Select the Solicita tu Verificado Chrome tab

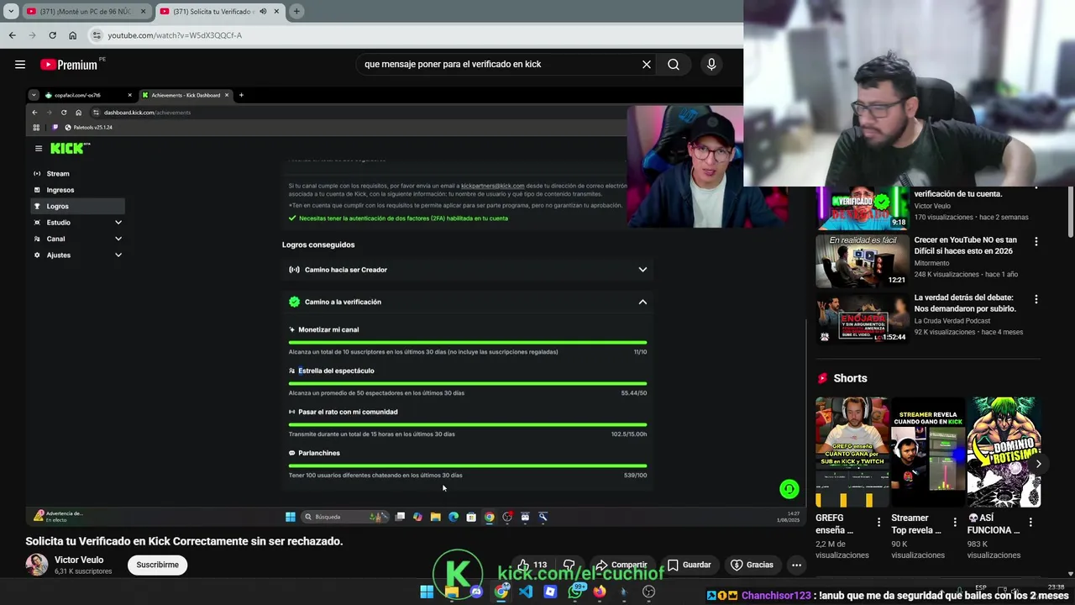tap(218, 12)
